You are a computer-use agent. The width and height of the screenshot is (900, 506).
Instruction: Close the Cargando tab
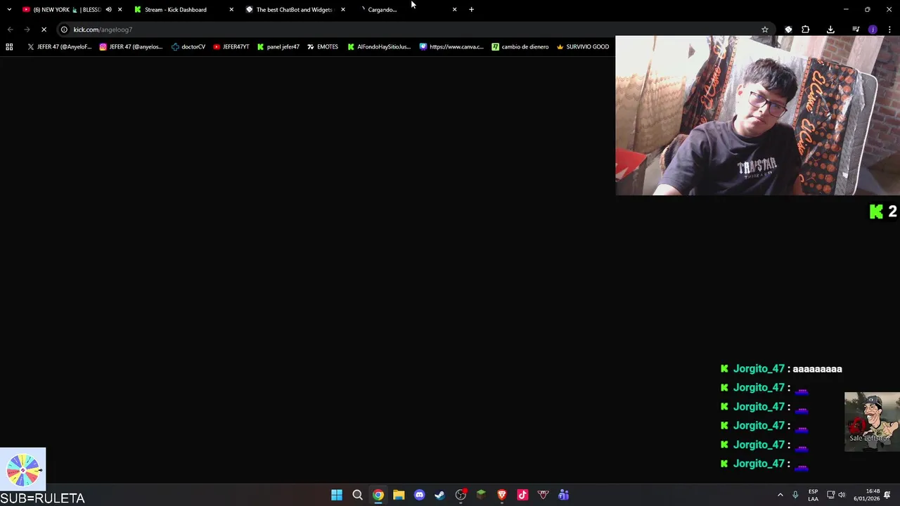pyautogui.click(x=454, y=10)
